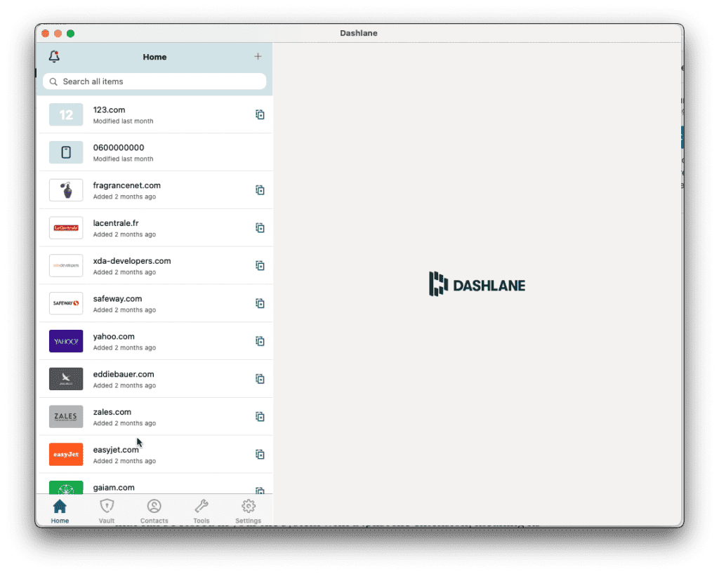
Task: Open the Settings tab
Action: click(x=248, y=512)
